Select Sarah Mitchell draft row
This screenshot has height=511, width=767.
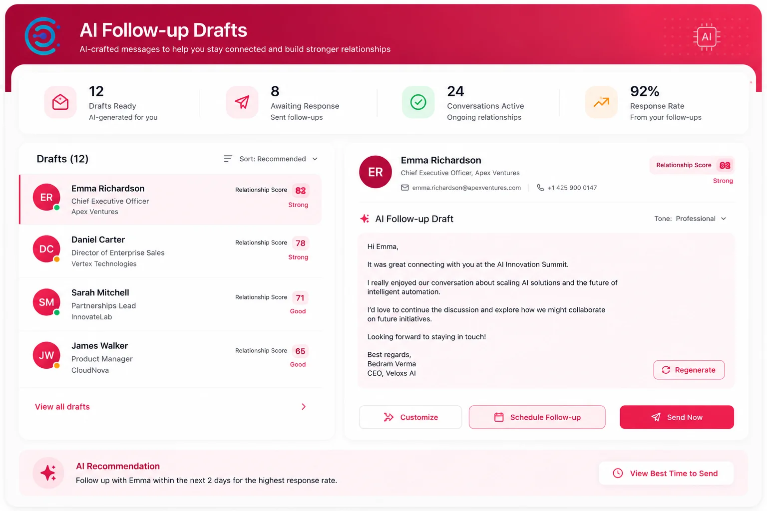pos(170,304)
